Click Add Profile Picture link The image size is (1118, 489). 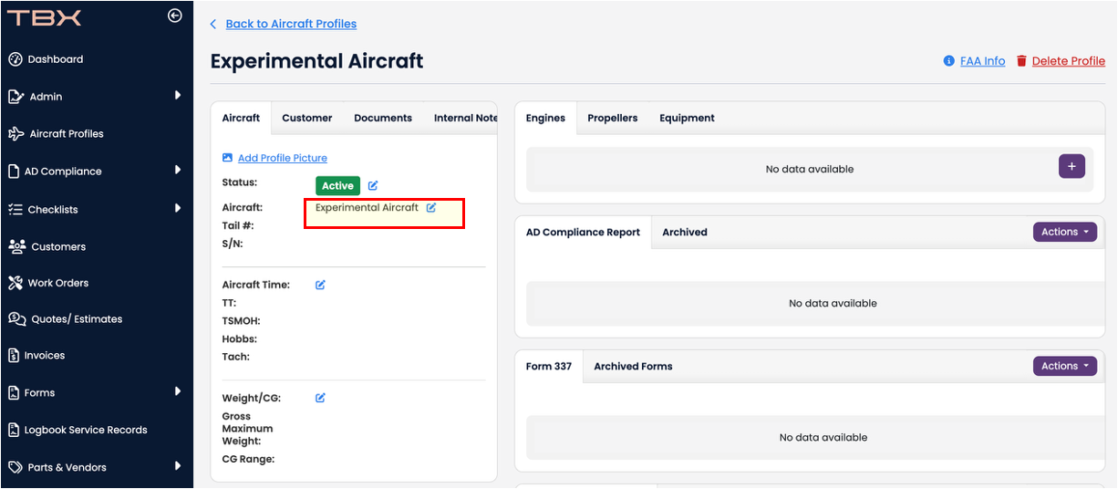coord(282,158)
